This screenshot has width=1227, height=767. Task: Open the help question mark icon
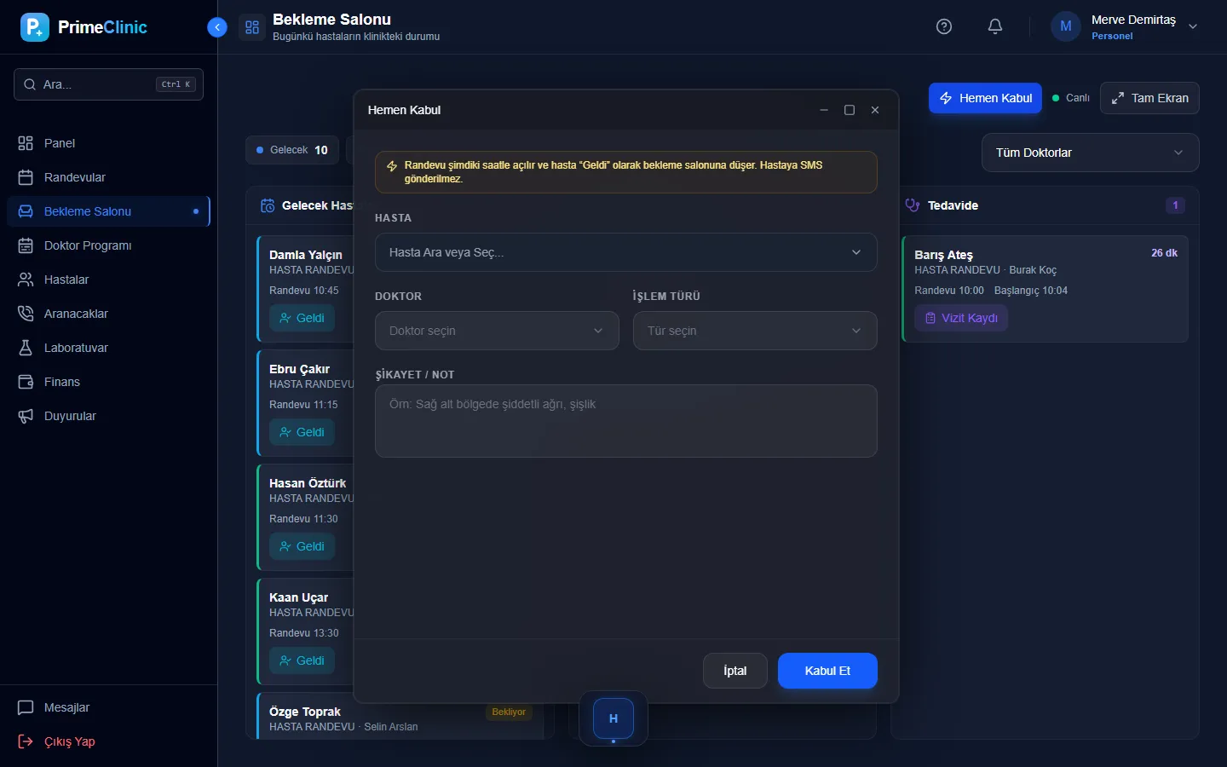pos(944,26)
